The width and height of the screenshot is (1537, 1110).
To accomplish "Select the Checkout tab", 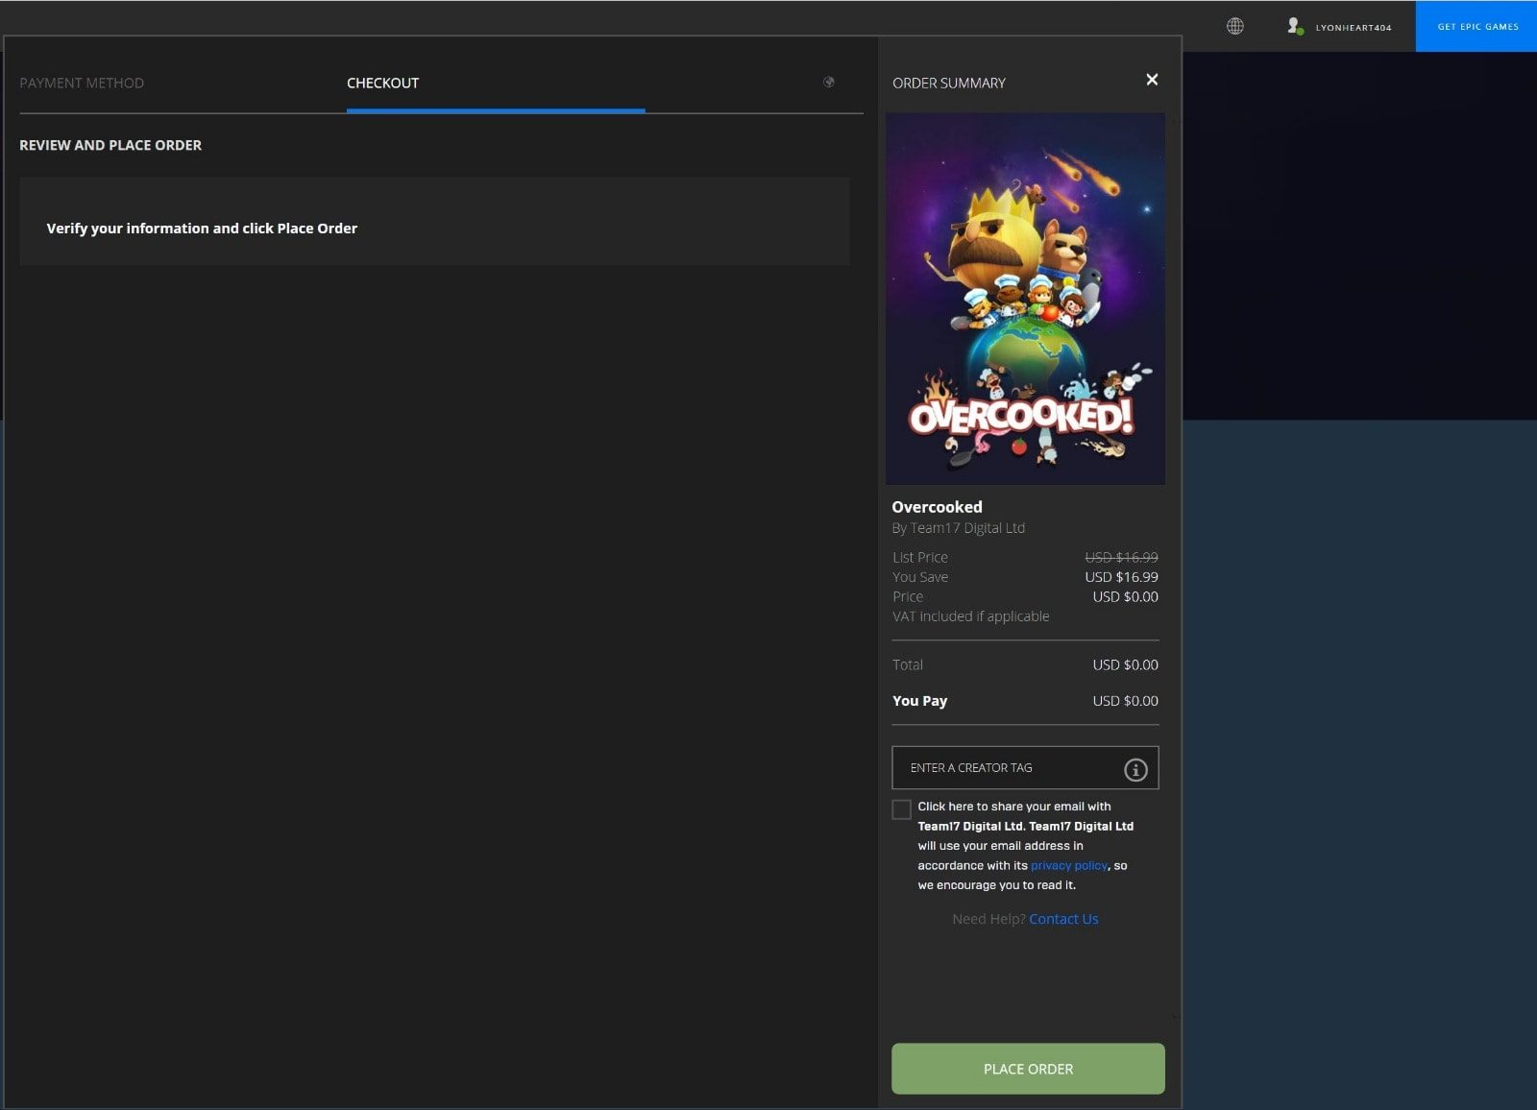I will (x=382, y=84).
